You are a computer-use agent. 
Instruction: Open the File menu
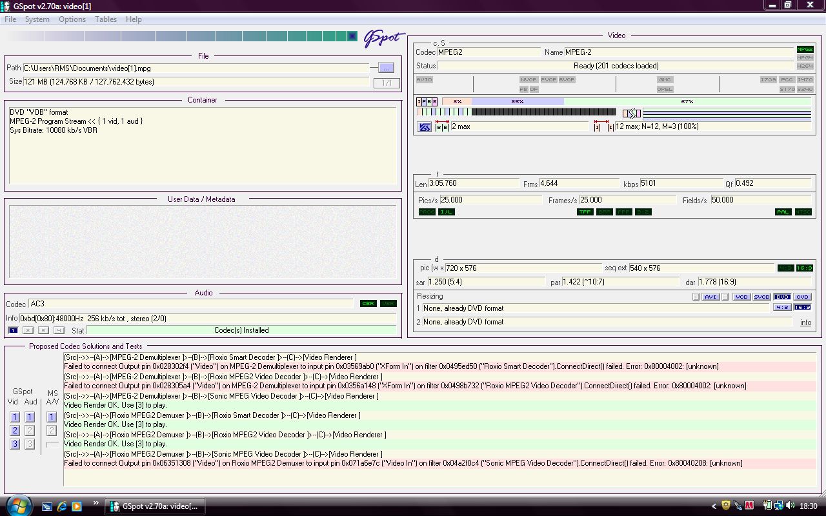click(x=10, y=19)
